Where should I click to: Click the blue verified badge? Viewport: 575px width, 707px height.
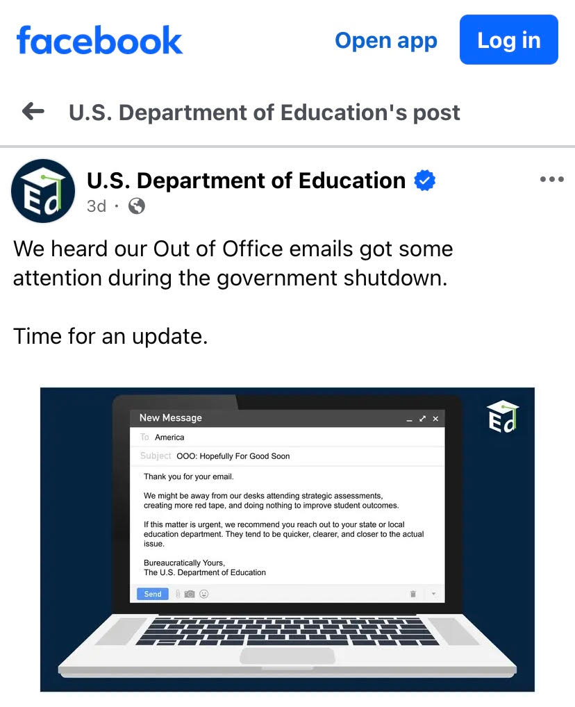click(424, 181)
